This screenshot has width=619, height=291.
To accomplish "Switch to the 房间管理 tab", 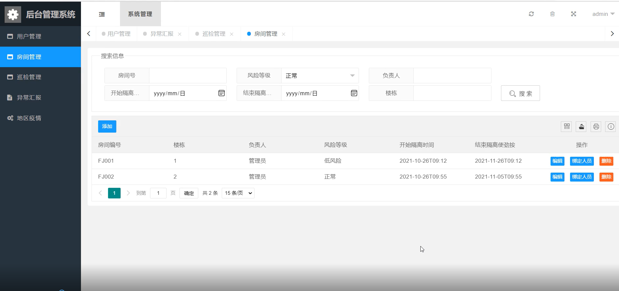I will 265,34.
